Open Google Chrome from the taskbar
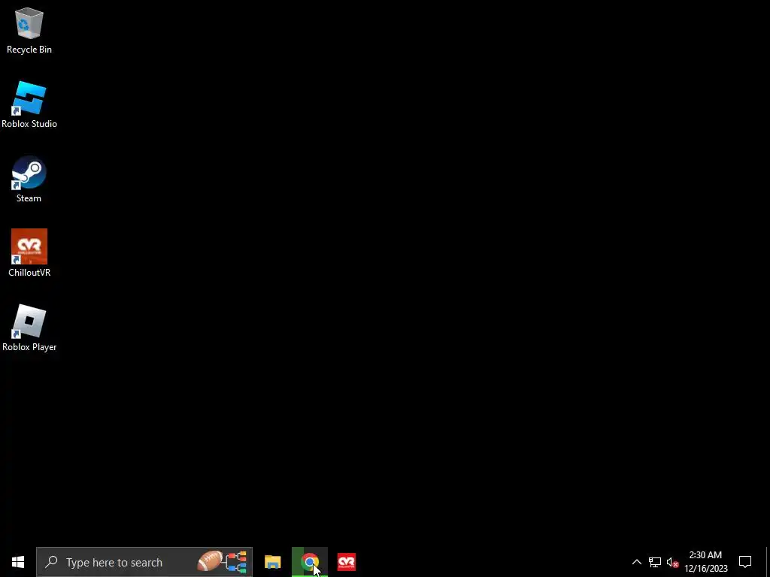770x577 pixels. pyautogui.click(x=309, y=562)
